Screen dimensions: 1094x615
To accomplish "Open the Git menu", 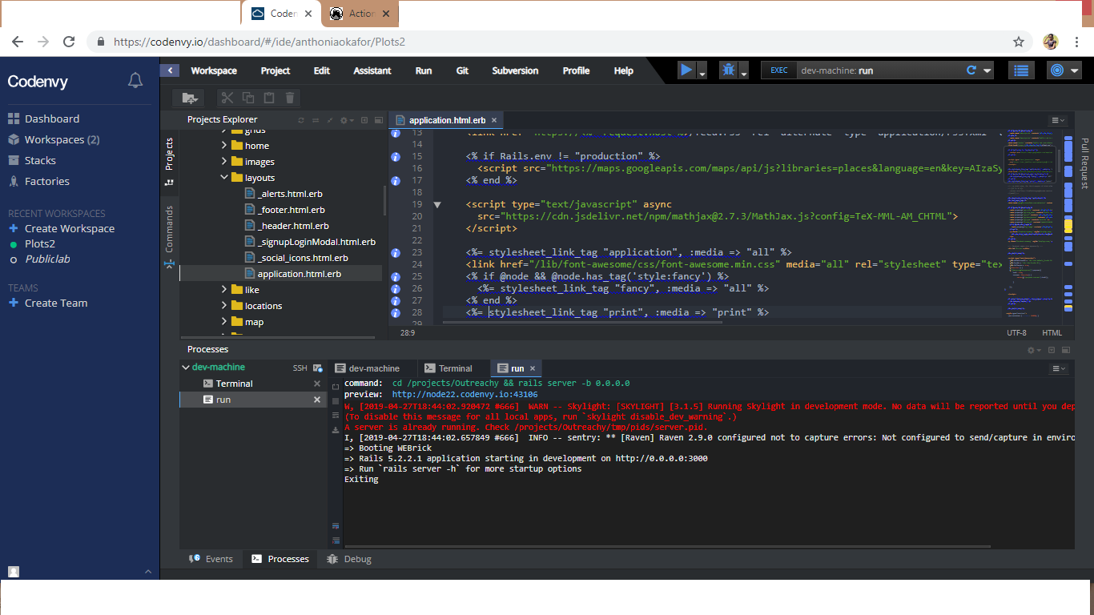I will coord(462,70).
